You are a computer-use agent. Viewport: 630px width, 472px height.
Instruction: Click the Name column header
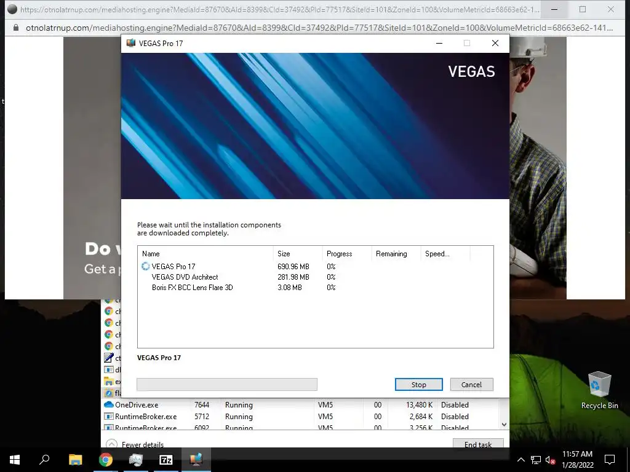205,254
